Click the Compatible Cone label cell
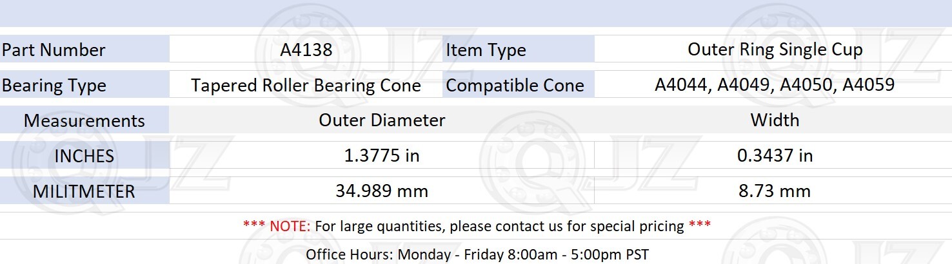Image resolution: width=952 pixels, height=264 pixels. (x=518, y=85)
